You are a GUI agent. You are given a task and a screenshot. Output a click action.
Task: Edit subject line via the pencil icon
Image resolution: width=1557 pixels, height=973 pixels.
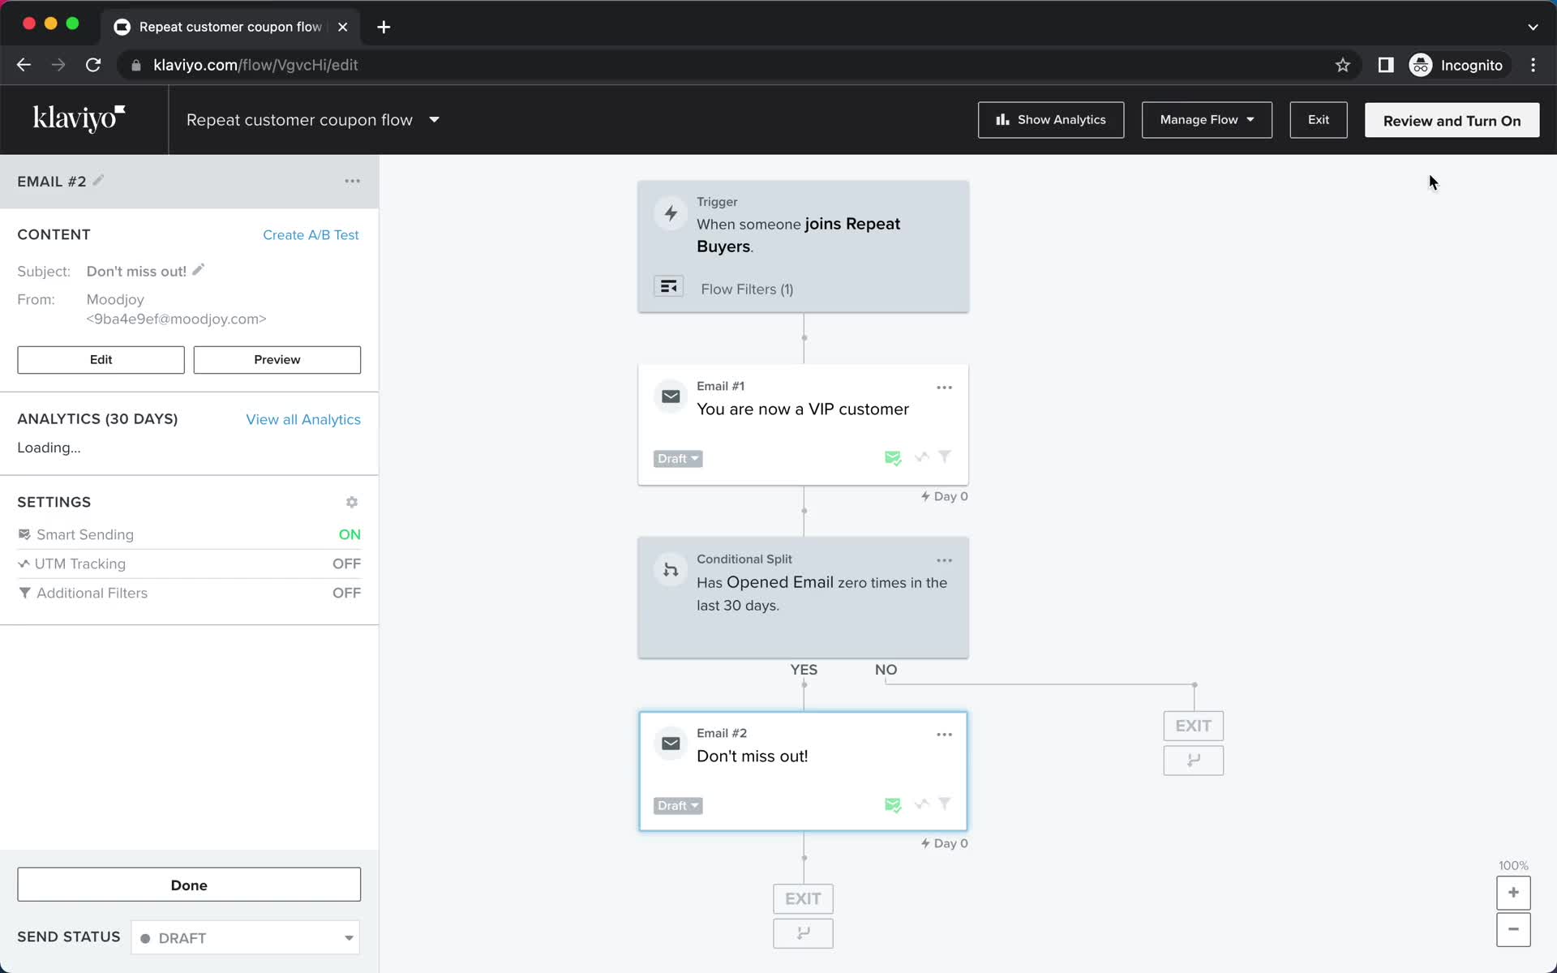pyautogui.click(x=199, y=270)
